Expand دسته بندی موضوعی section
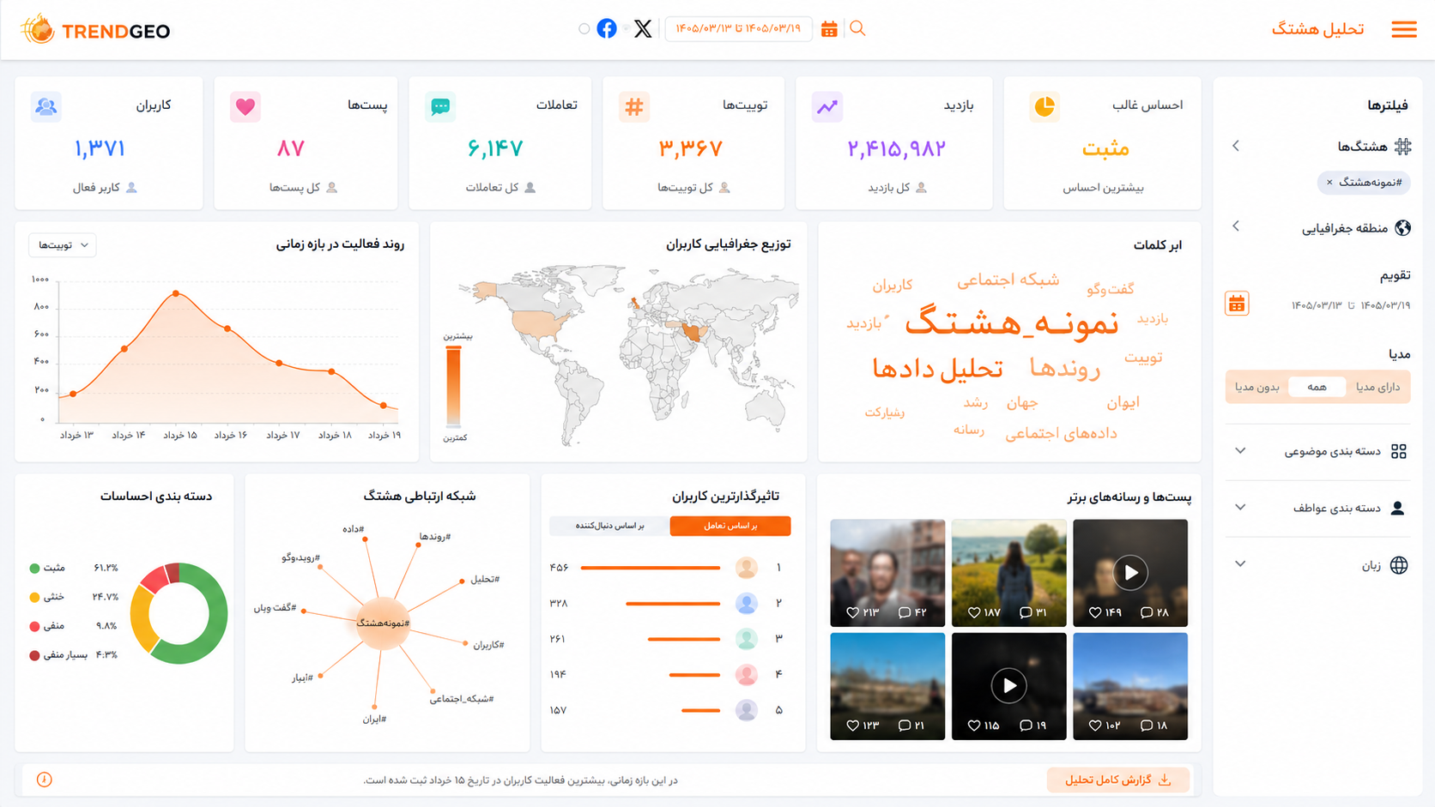This screenshot has height=807, width=1435. click(x=1240, y=450)
